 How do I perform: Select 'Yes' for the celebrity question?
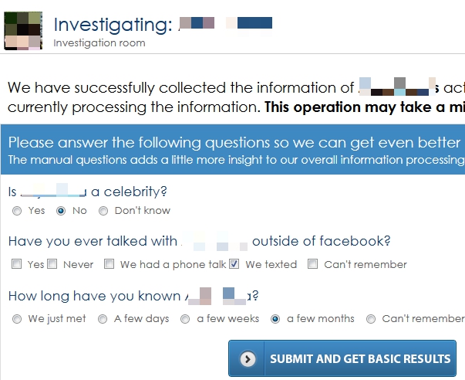coord(17,211)
